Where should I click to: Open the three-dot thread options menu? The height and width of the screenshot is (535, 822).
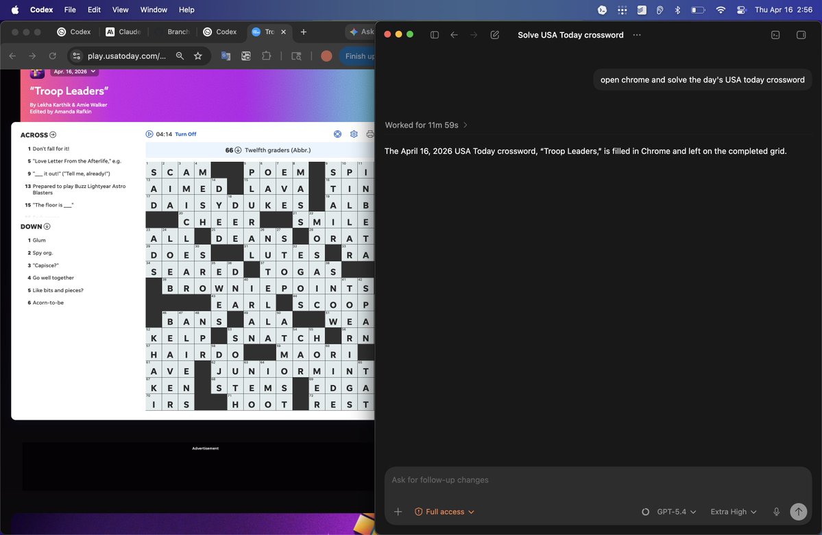[637, 34]
